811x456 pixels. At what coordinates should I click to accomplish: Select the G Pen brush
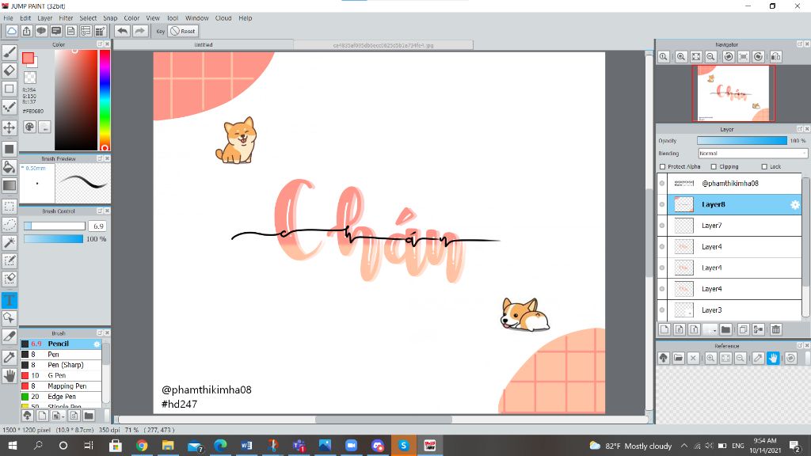(61, 375)
